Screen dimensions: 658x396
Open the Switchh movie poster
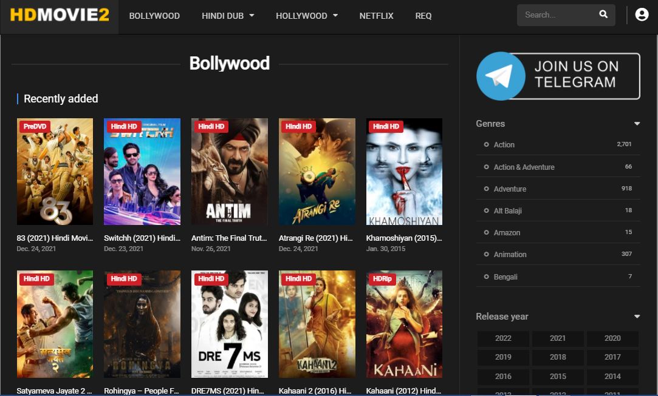(x=142, y=172)
